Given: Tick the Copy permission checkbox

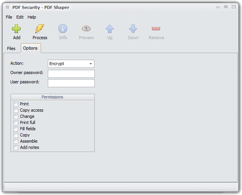Looking at the screenshot, I should (16, 135).
